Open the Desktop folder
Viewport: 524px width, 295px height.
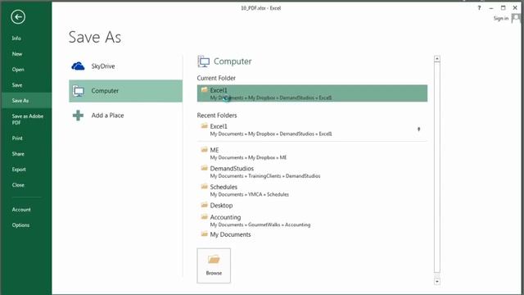coord(312,206)
